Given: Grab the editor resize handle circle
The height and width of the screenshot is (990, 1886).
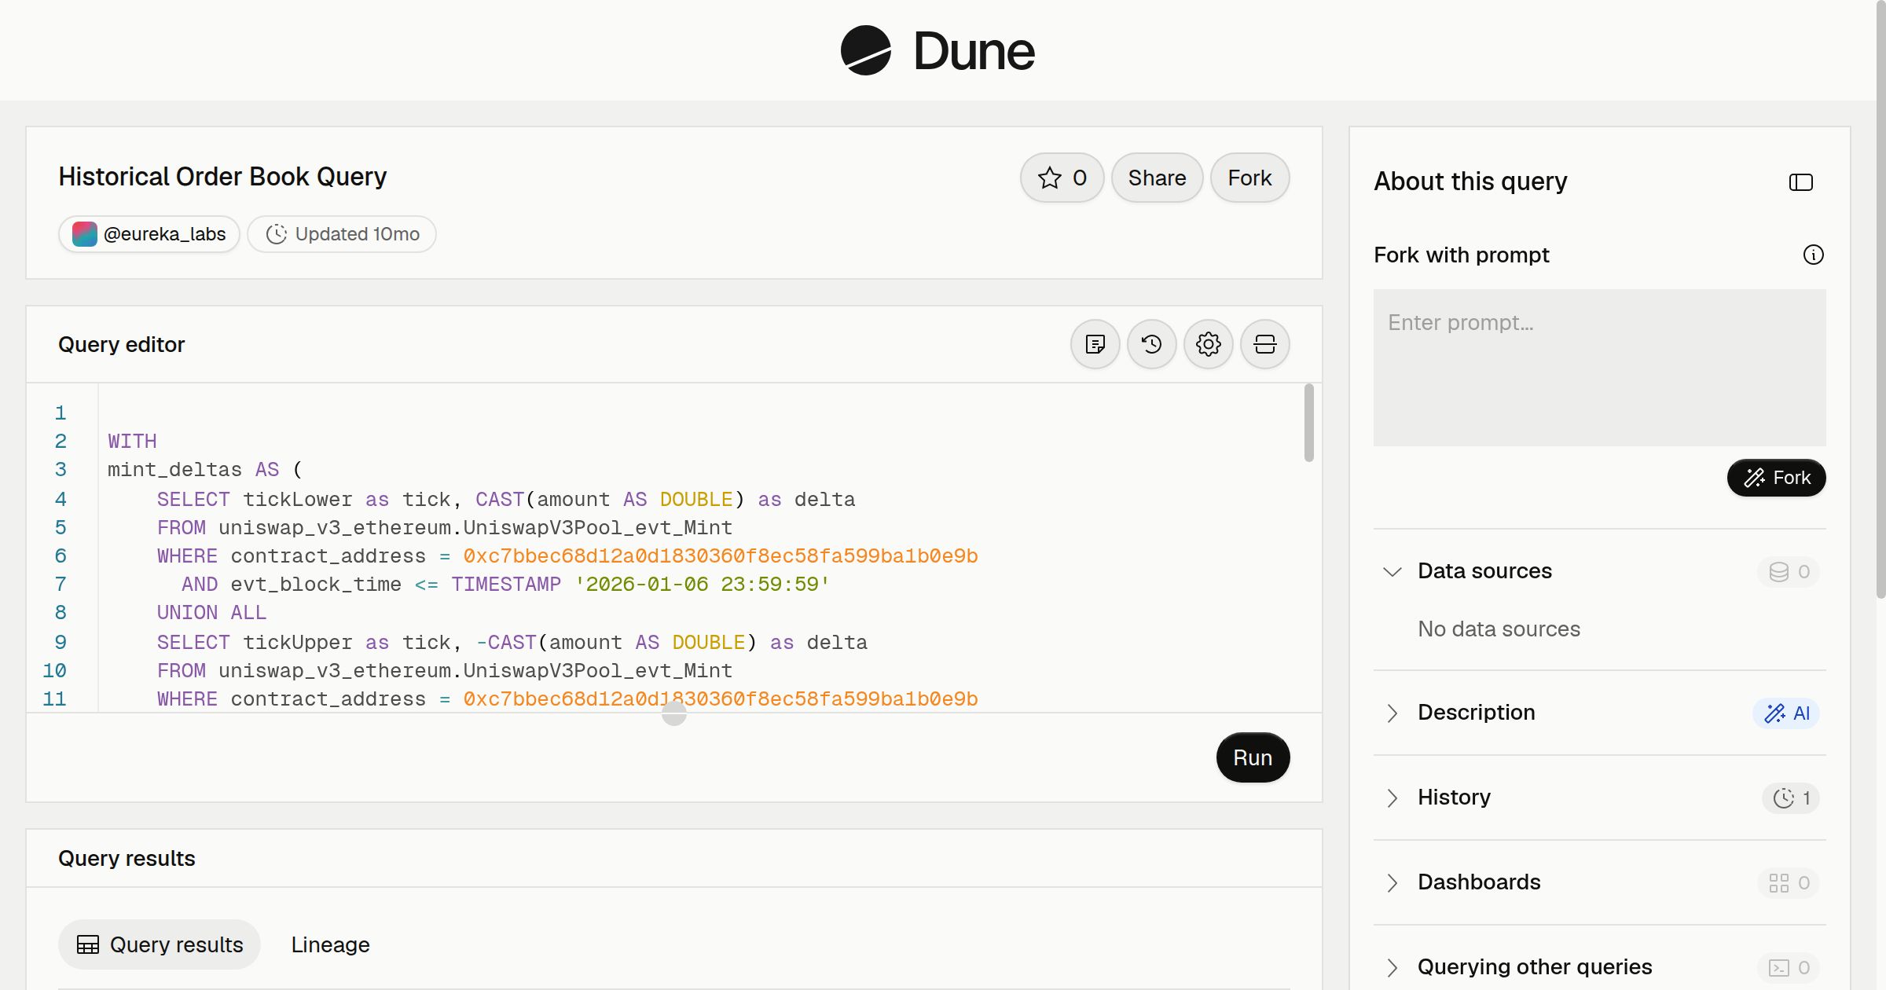Looking at the screenshot, I should [674, 713].
